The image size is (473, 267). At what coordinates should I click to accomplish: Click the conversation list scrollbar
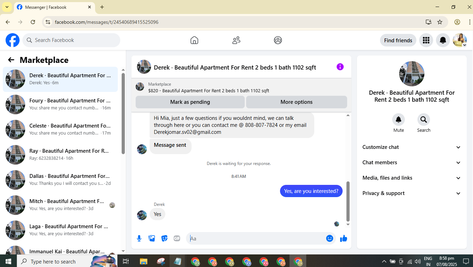click(123, 113)
